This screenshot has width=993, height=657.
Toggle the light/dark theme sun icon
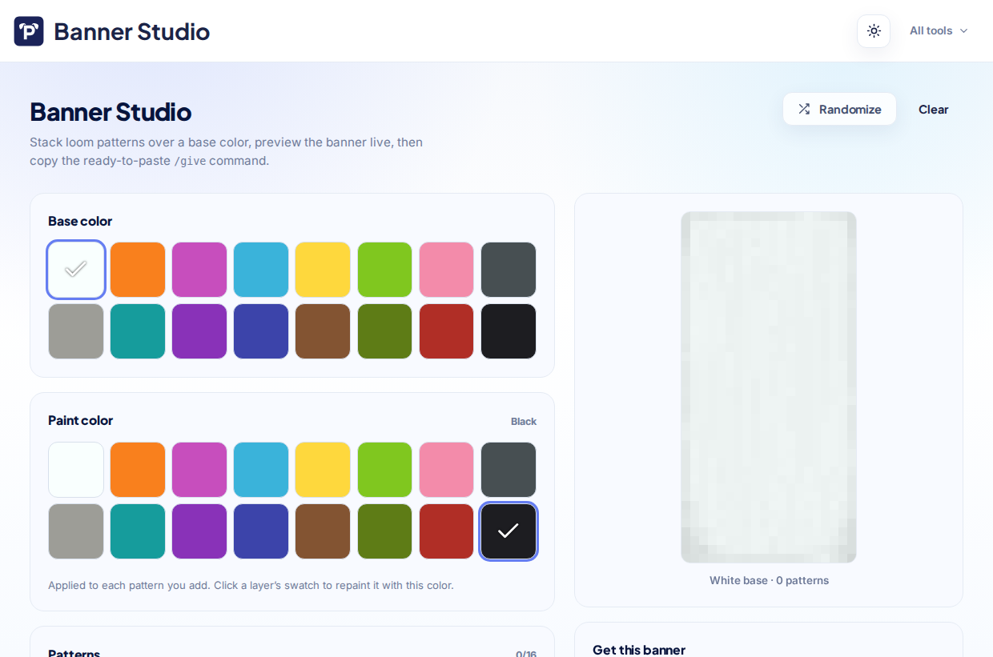(874, 31)
